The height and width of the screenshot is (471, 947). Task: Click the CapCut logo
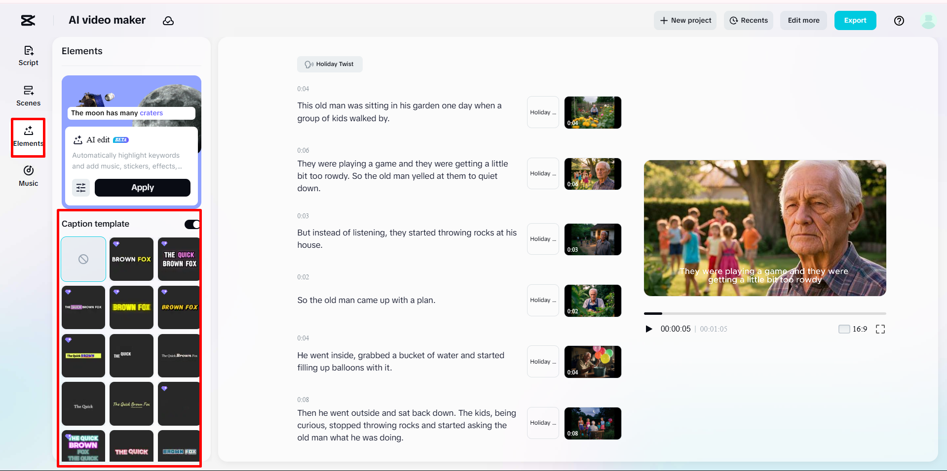pyautogui.click(x=27, y=20)
